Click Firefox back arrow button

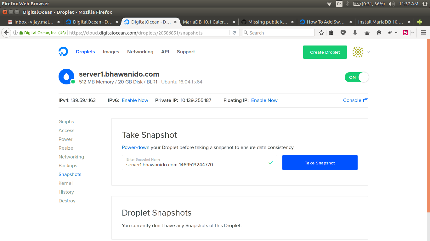click(x=6, y=33)
